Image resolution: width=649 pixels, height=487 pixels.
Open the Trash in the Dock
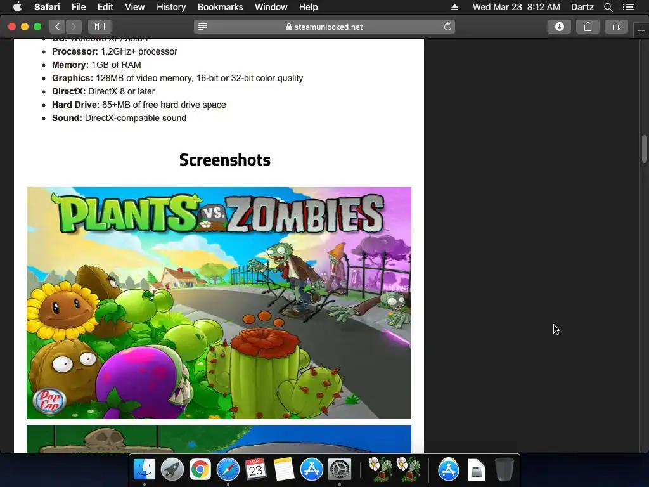504,469
